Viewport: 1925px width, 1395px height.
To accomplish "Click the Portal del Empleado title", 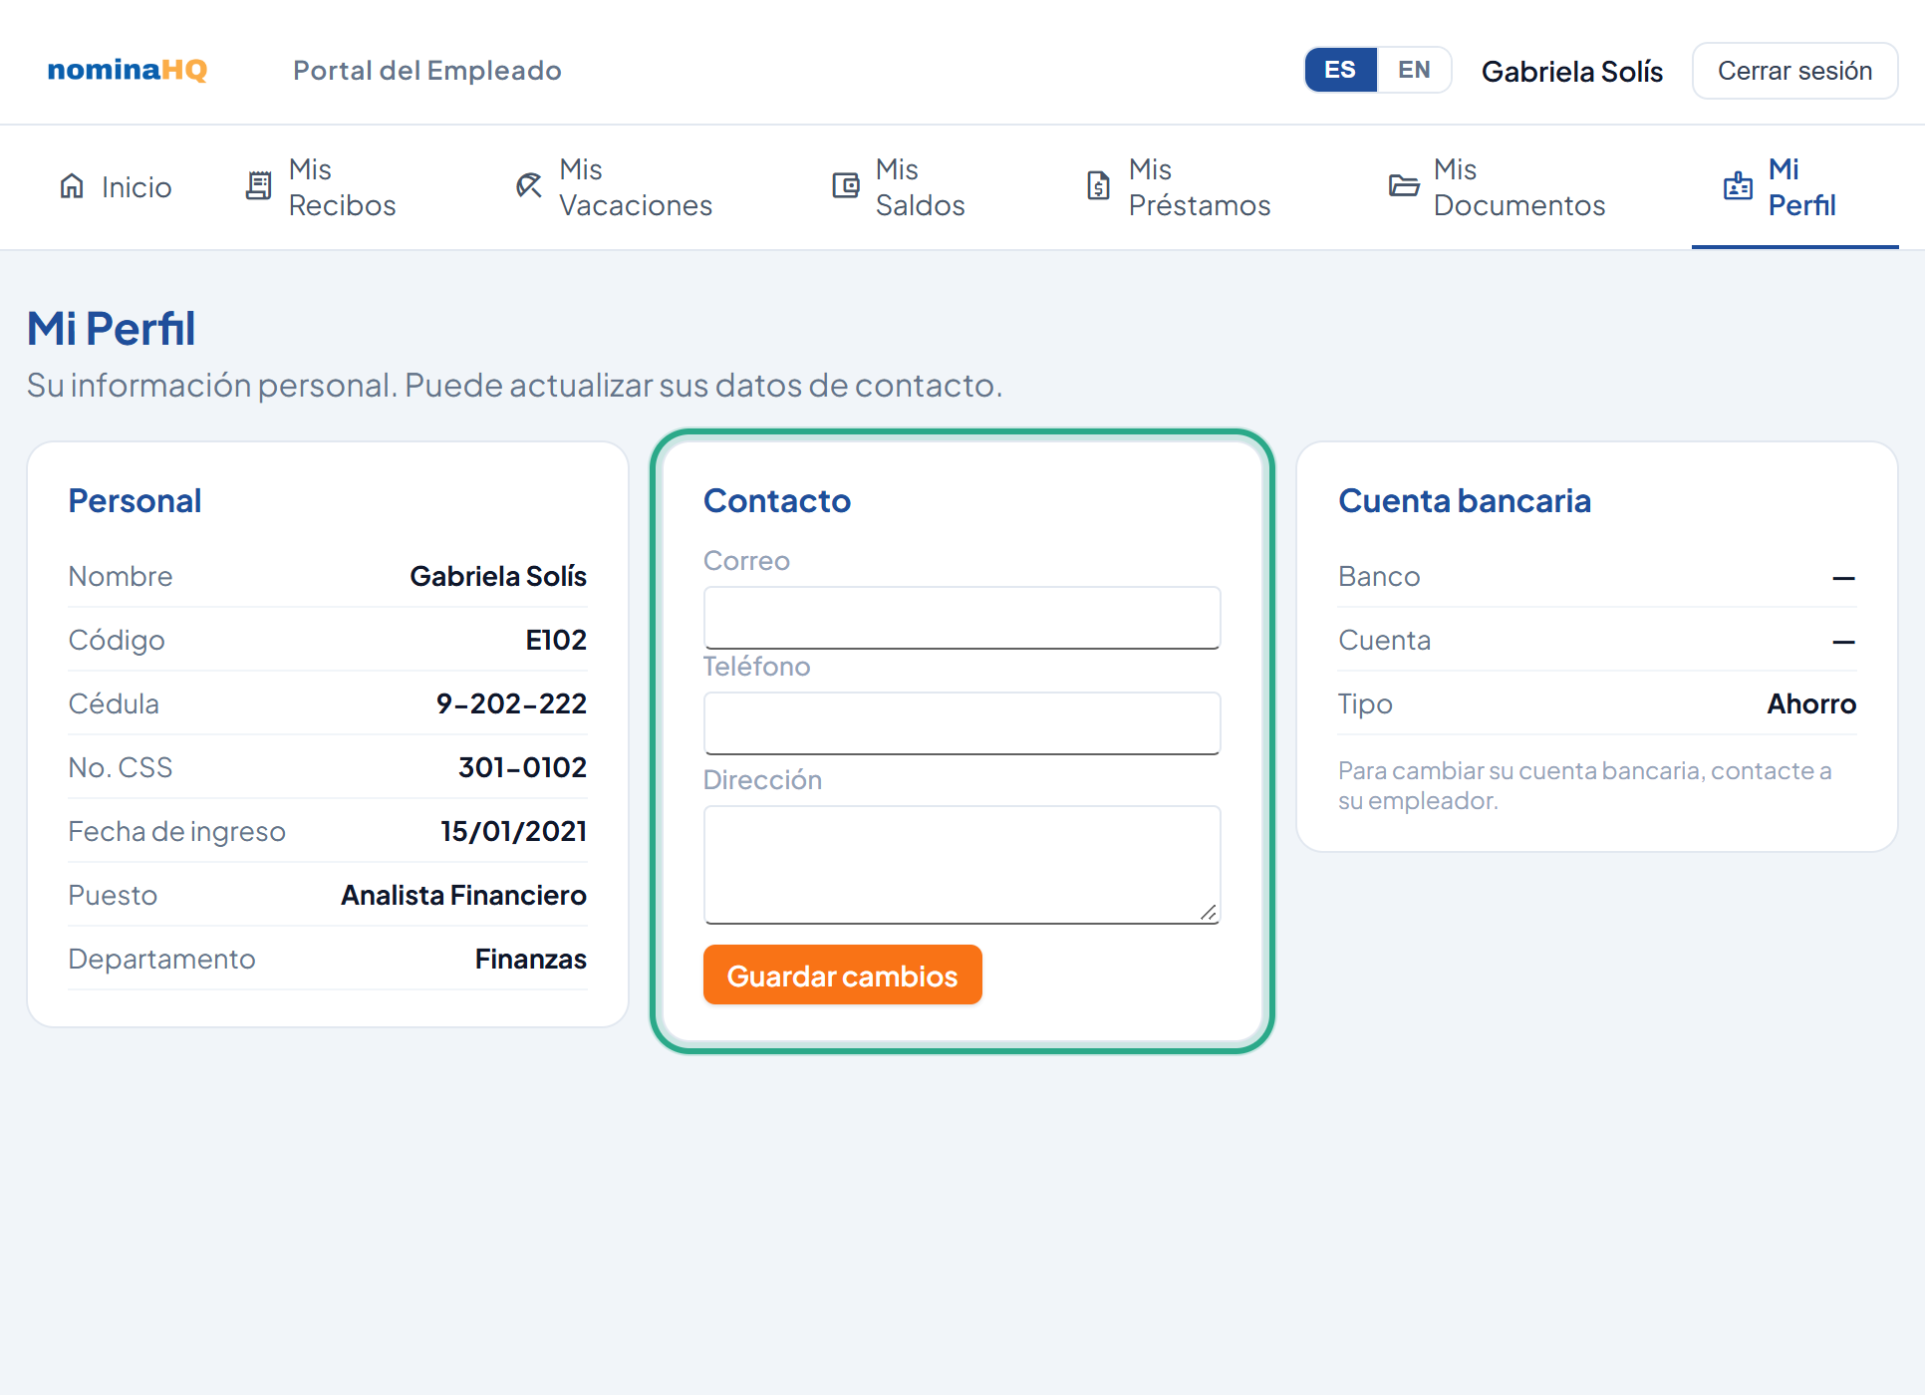I will coord(427,71).
